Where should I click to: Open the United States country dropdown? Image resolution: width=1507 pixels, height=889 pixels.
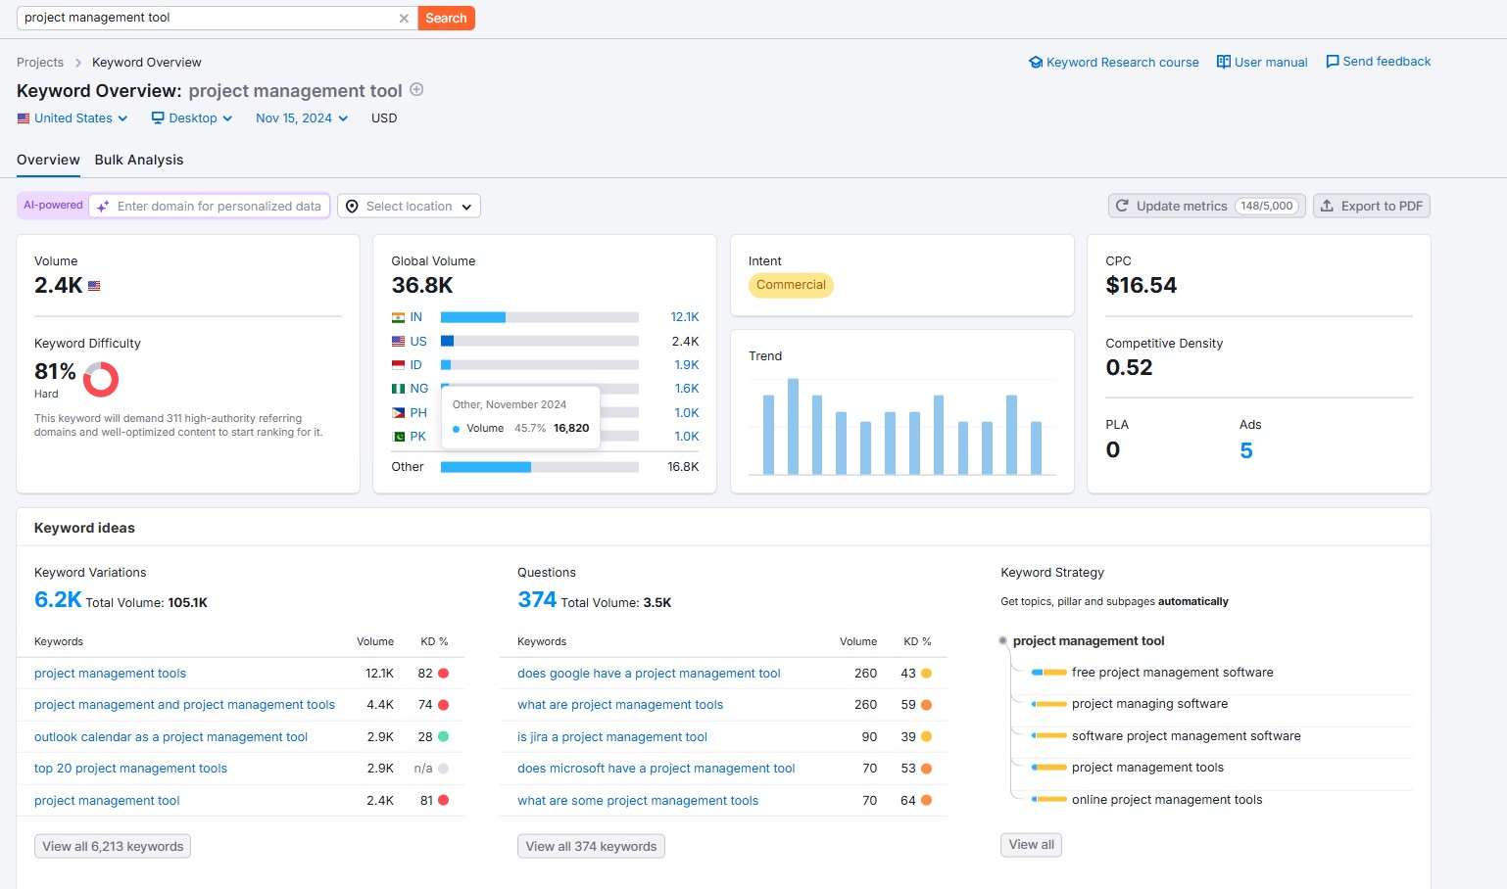73,118
